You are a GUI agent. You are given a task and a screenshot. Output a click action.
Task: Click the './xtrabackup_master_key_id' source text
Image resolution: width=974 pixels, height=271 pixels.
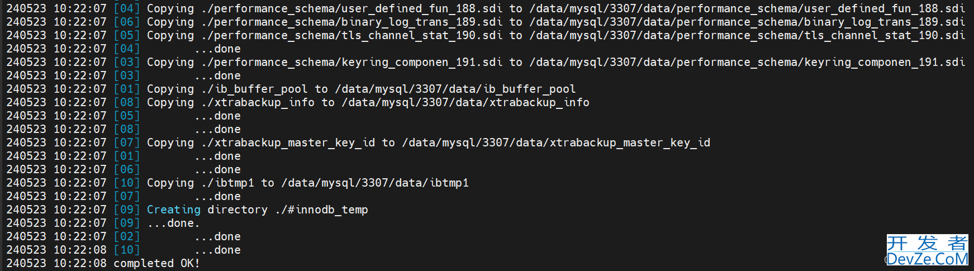point(288,142)
